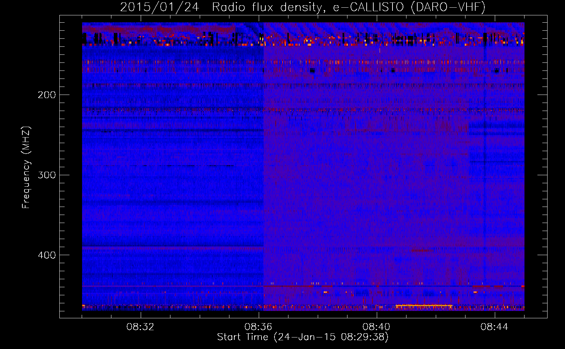
Task: Select the 08:32 time tick label
Action: coord(140,327)
